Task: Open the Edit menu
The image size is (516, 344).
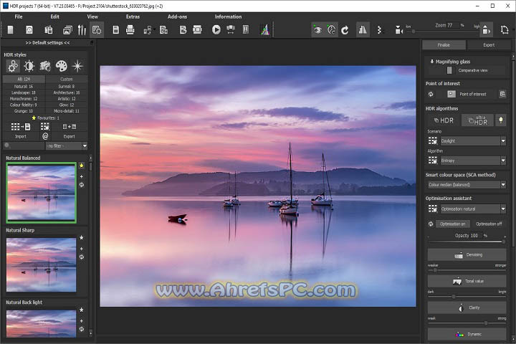Action: coord(54,16)
